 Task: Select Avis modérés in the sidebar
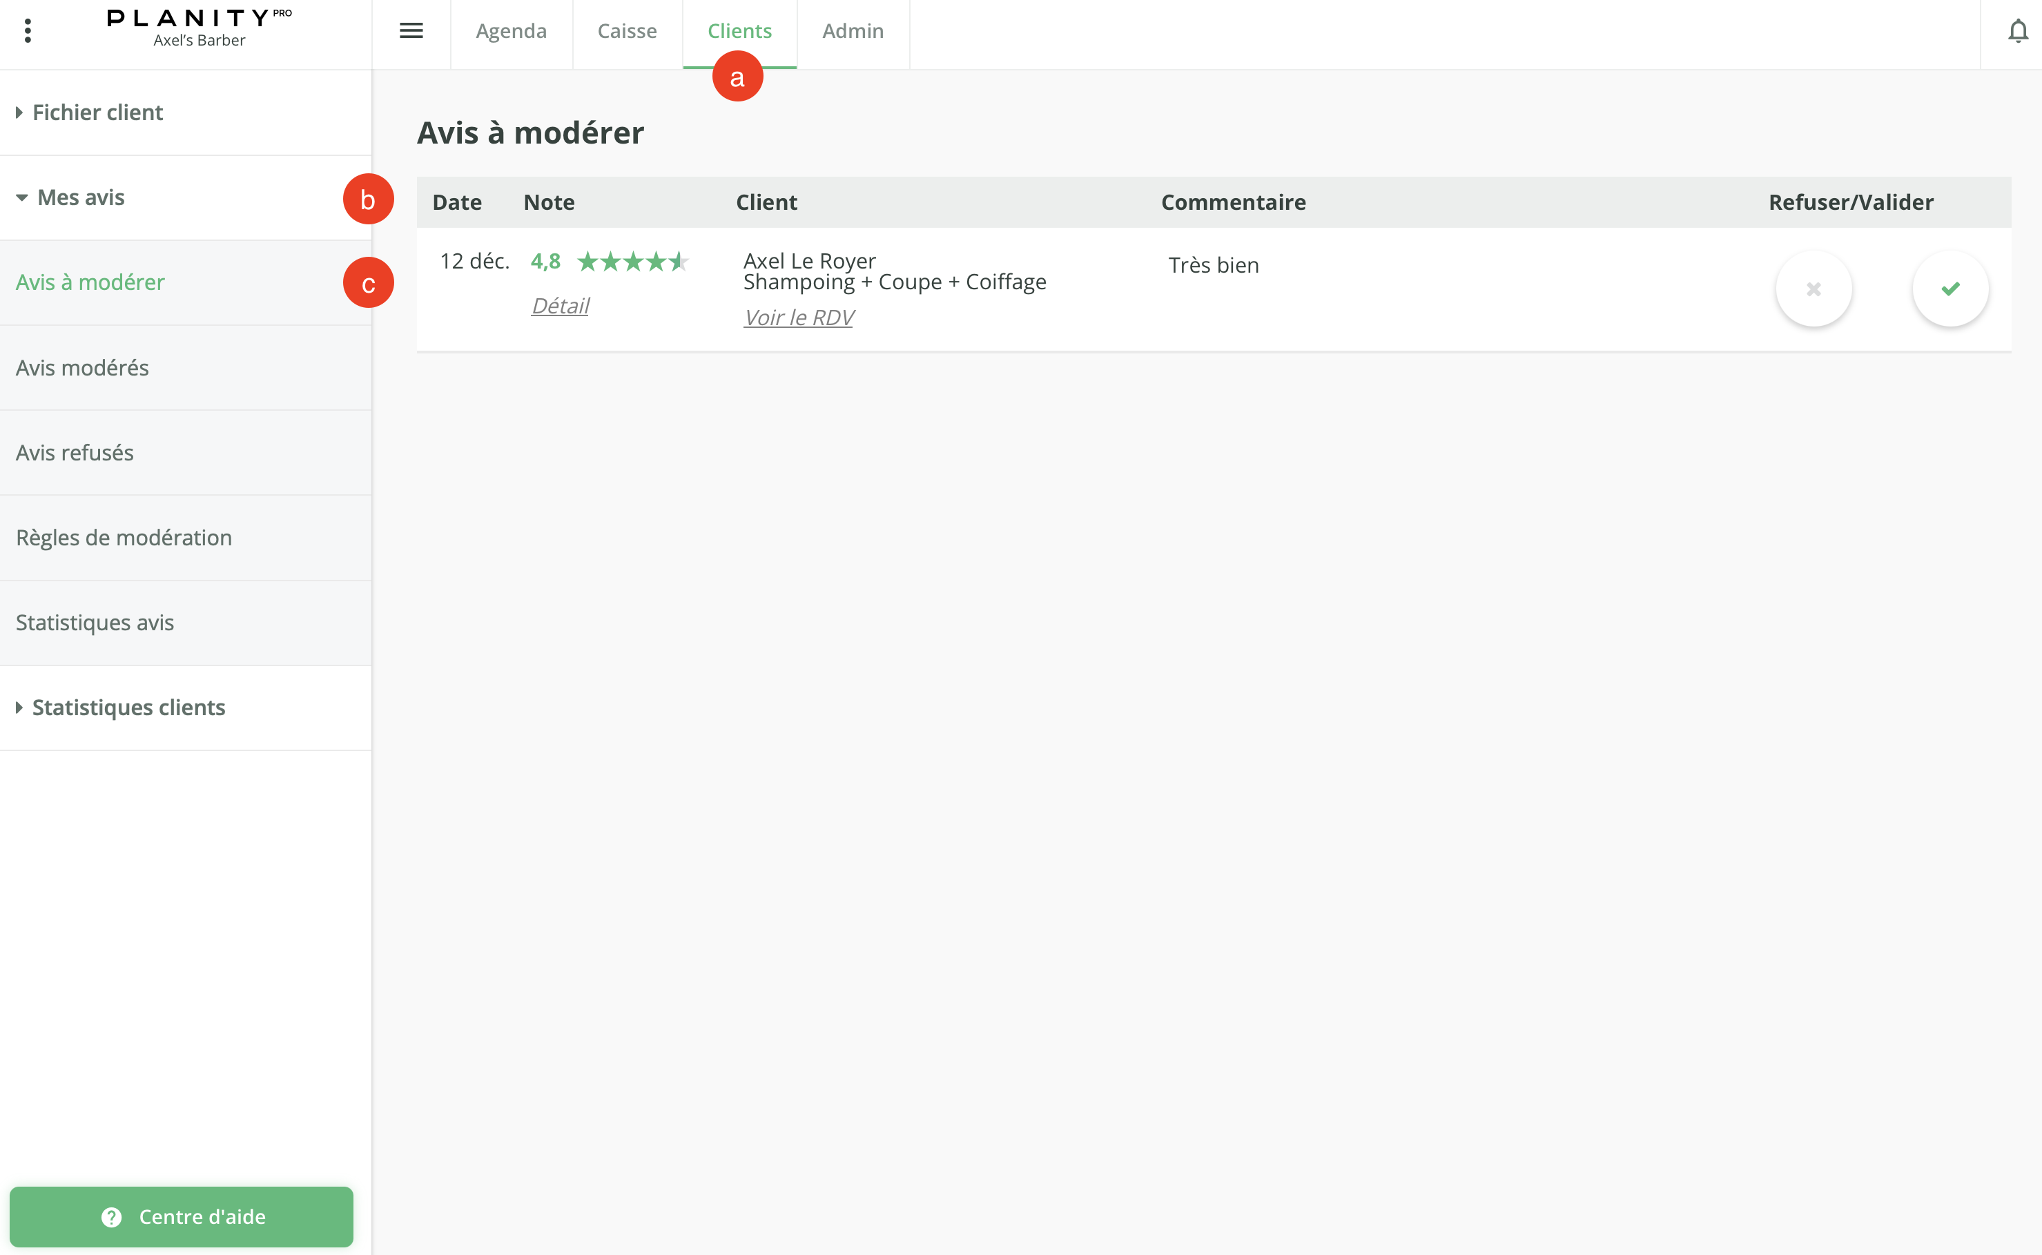pos(82,368)
